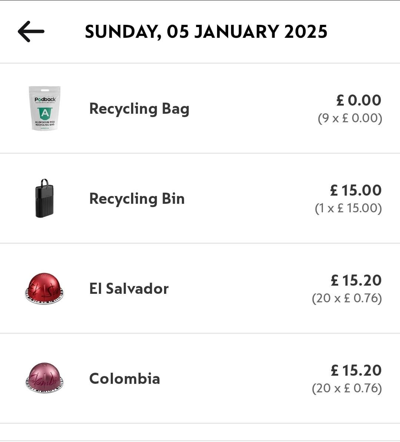Open the Recycling Bag item name
400x442 pixels.
pos(139,109)
